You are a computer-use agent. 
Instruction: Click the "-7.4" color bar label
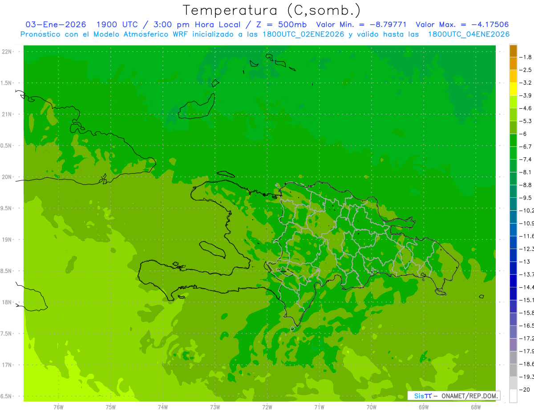(x=526, y=159)
